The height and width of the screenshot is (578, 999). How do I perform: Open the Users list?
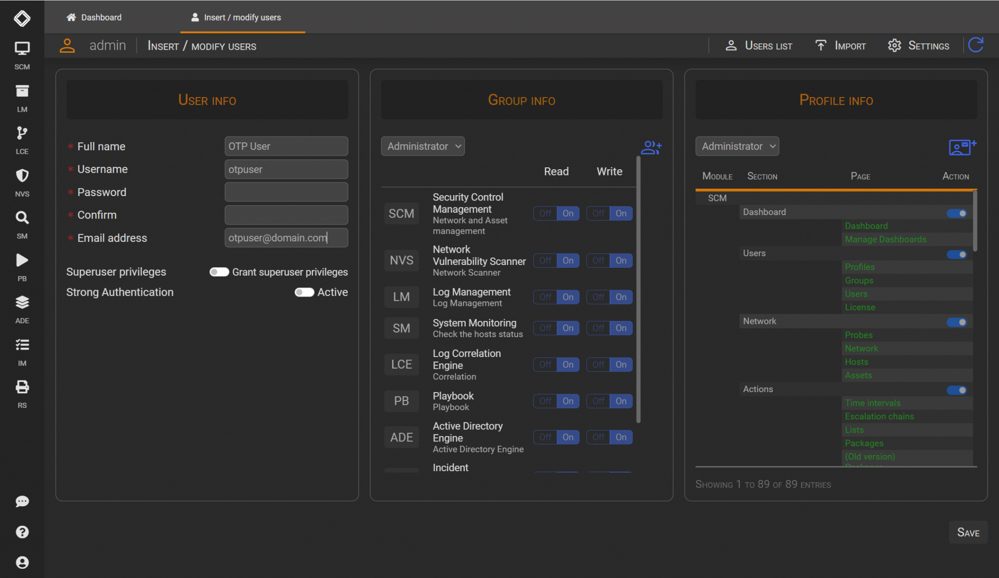tap(759, 45)
